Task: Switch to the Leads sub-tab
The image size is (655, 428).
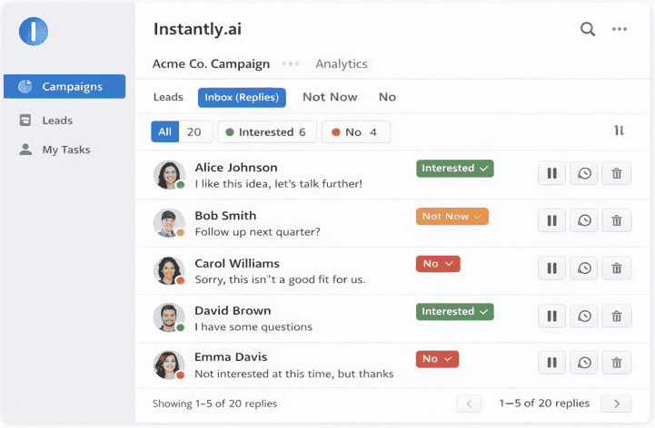Action: (168, 97)
